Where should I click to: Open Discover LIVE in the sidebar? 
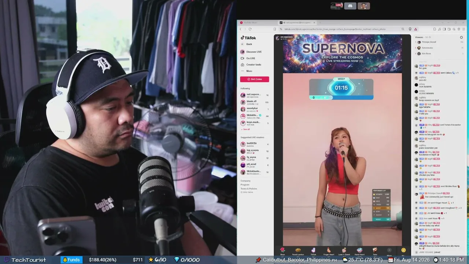(251, 52)
